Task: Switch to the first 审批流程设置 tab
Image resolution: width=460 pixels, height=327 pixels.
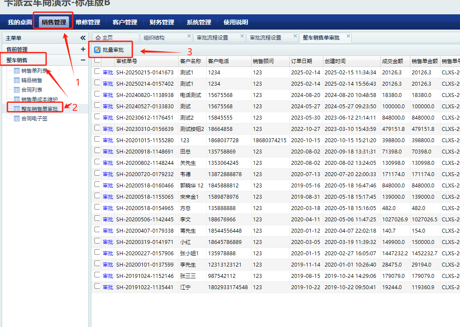Action: tap(212, 38)
